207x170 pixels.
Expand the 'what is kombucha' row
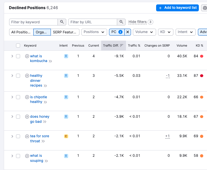pyautogui.click(x=12, y=56)
